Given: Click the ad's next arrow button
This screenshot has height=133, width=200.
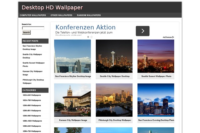Looking at the screenshot, I should point(143,31).
